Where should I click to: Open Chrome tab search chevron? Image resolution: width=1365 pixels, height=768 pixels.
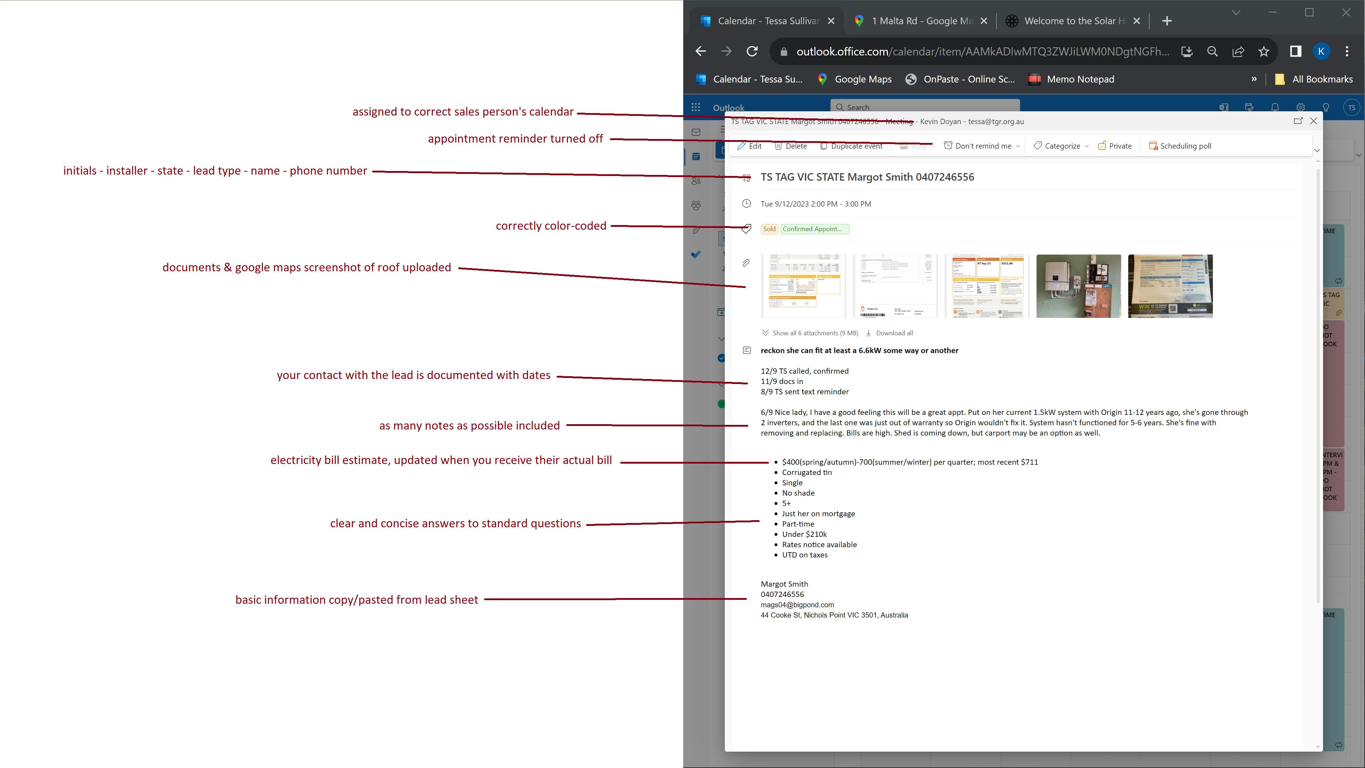pyautogui.click(x=1236, y=12)
